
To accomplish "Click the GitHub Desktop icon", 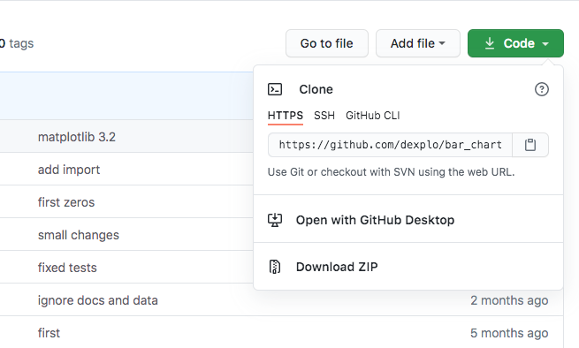I will click(x=275, y=220).
